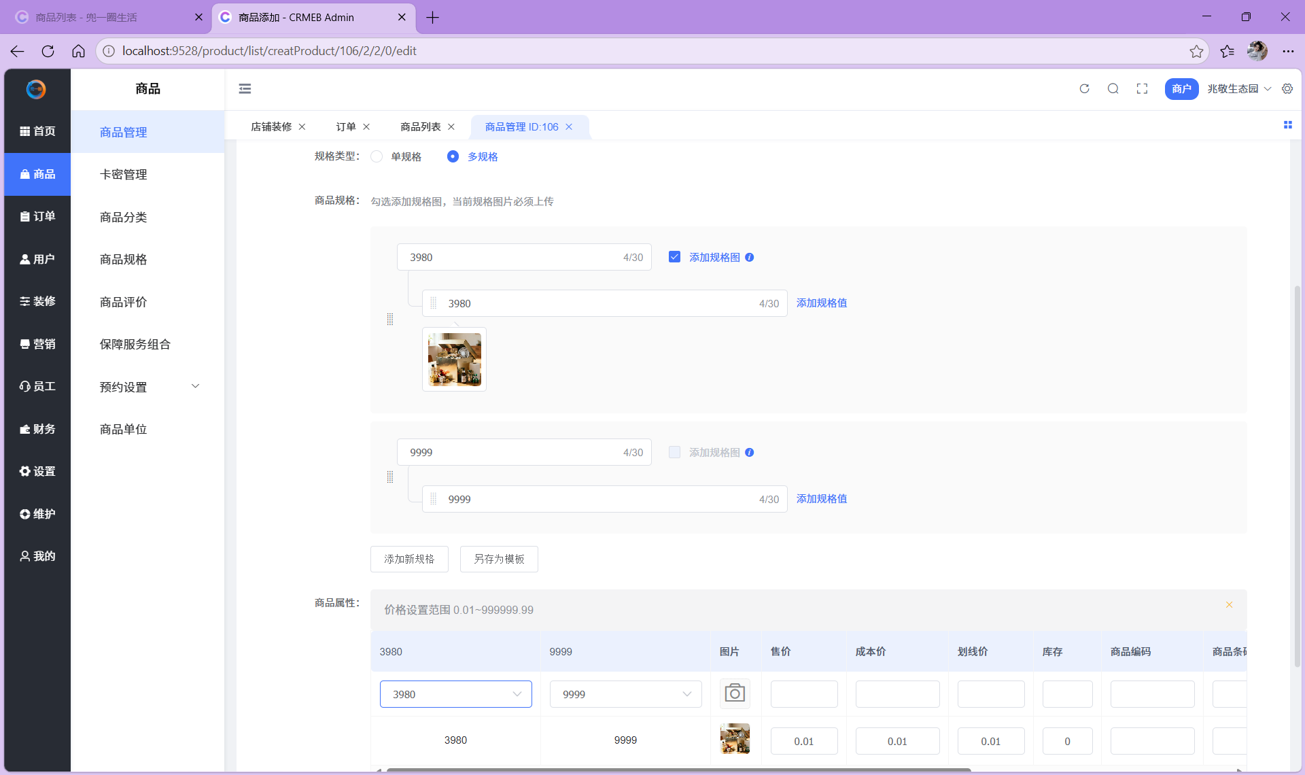This screenshot has width=1305, height=775.
Task: Open the settings gear beside 兆敬生态园
Action: tap(1287, 88)
